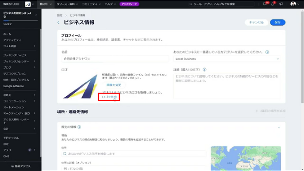Click the 保存 save button
Image resolution: width=304 pixels, height=171 pixels.
point(278,23)
